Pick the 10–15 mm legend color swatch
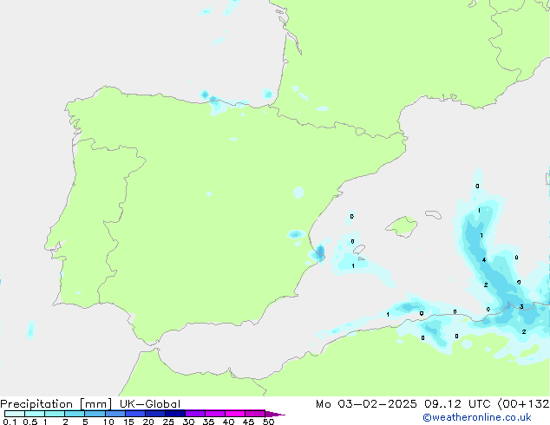Image resolution: width=550 pixels, height=425 pixels. tap(115, 414)
